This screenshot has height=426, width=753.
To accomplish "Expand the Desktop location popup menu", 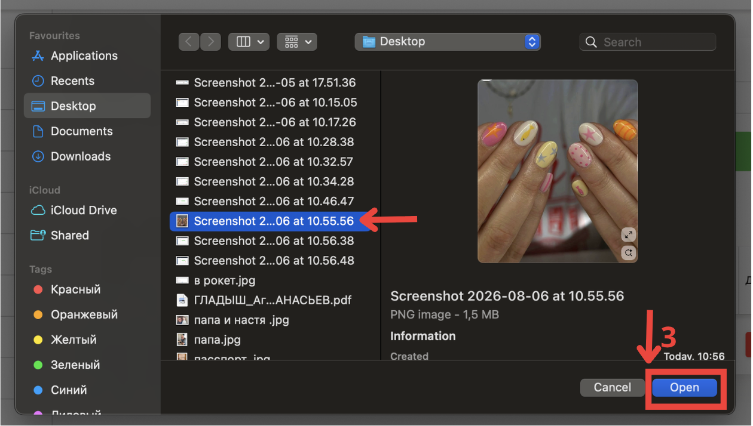I will (x=448, y=42).
